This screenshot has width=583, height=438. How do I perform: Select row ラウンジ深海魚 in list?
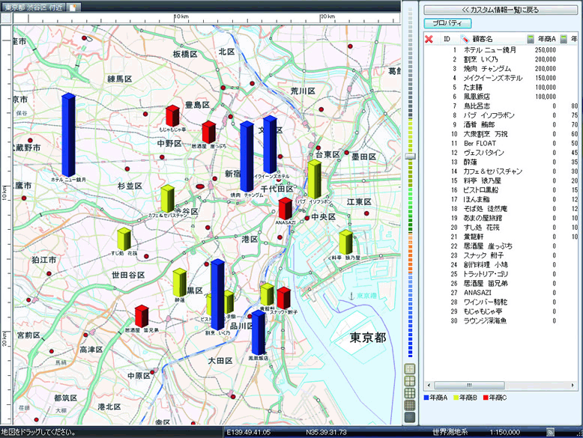click(x=501, y=320)
